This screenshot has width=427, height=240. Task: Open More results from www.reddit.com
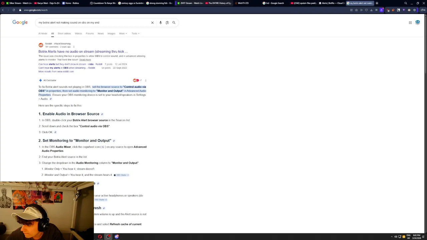pos(56,71)
